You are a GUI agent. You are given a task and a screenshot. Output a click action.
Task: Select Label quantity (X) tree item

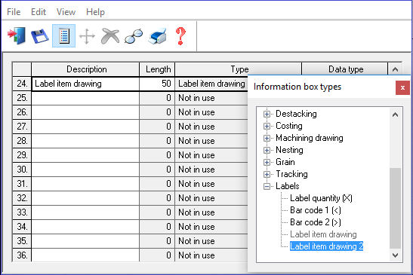(321, 198)
